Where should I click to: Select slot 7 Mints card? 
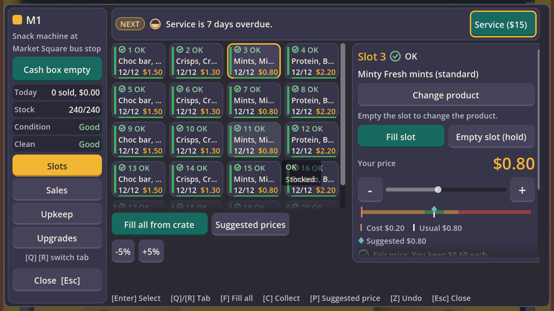[x=254, y=100]
